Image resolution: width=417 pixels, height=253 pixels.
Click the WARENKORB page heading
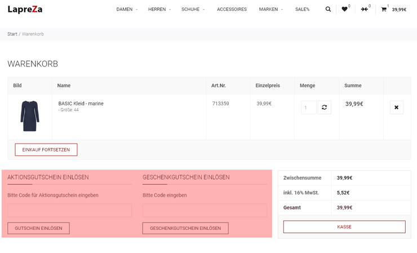tap(33, 64)
